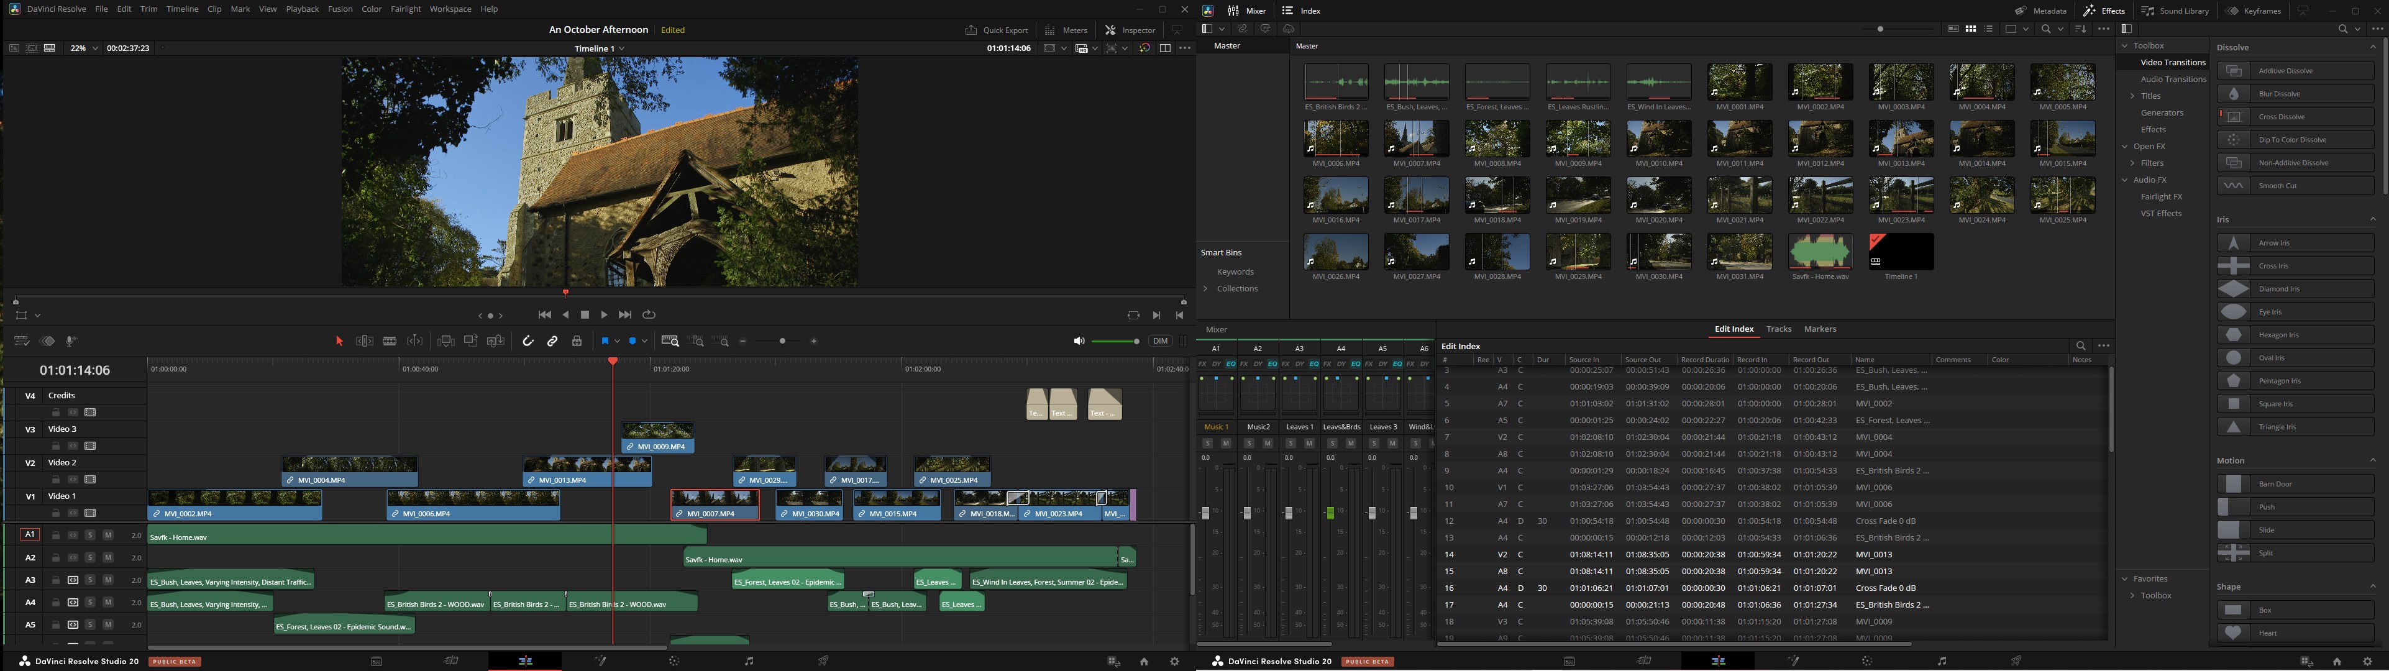Click the Overwrite Clip toolbar icon
This screenshot has height=671, width=2389.
coord(471,342)
